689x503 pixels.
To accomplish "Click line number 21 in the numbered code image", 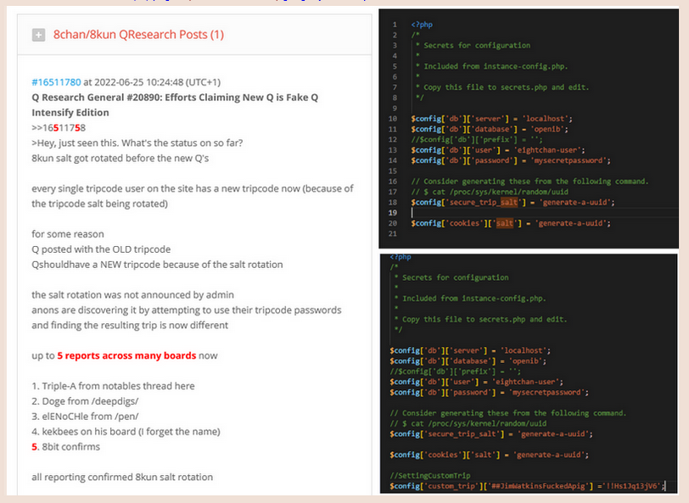I will tap(392, 234).
